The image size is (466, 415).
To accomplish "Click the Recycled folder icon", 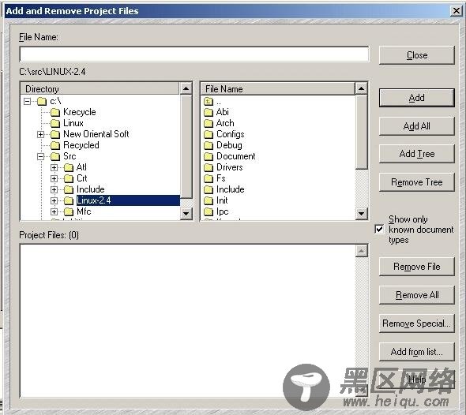I will point(55,145).
